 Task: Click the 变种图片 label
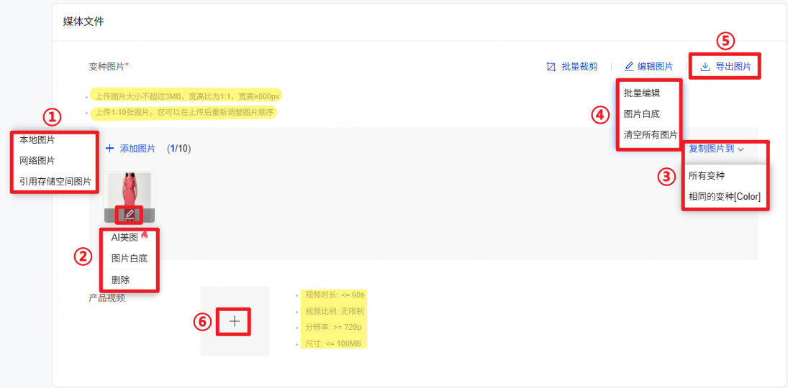[x=109, y=66]
